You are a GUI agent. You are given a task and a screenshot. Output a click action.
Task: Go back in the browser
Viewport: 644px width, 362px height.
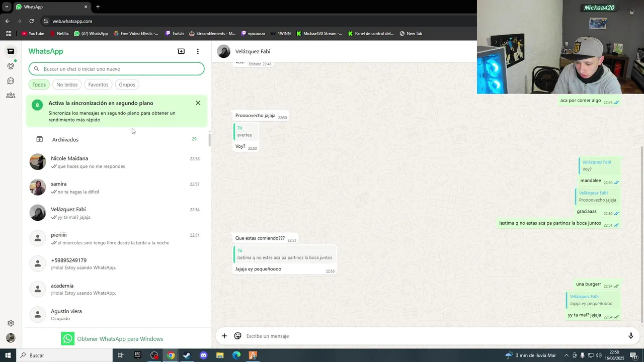pos(7,21)
